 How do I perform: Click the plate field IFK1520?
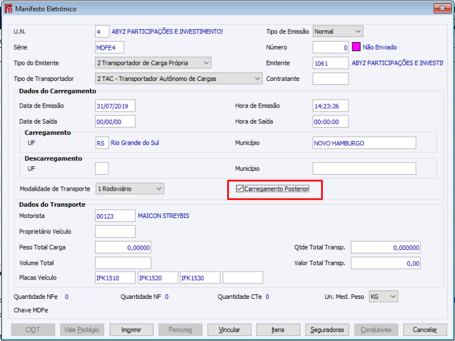click(x=158, y=278)
